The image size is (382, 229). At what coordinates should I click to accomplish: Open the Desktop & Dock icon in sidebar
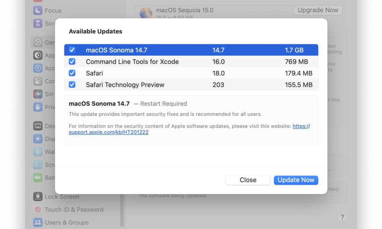click(x=38, y=126)
